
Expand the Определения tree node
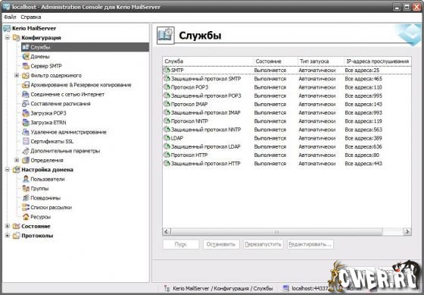(17, 160)
